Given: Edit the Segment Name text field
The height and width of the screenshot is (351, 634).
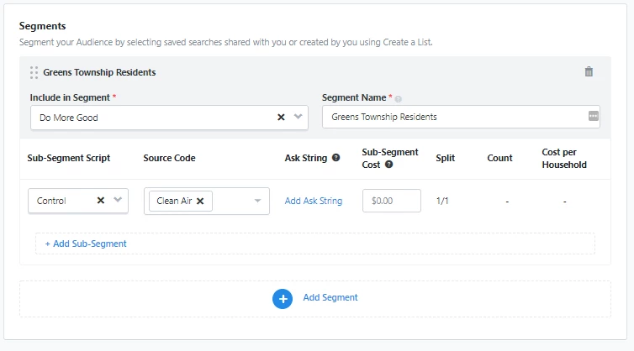Looking at the screenshot, I should 454,117.
